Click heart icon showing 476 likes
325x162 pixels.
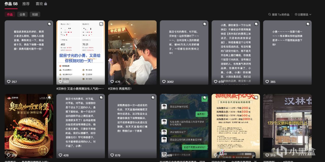point(112,82)
